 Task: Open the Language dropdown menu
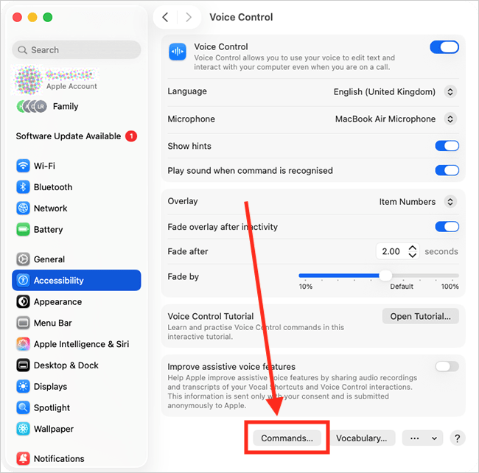click(395, 91)
